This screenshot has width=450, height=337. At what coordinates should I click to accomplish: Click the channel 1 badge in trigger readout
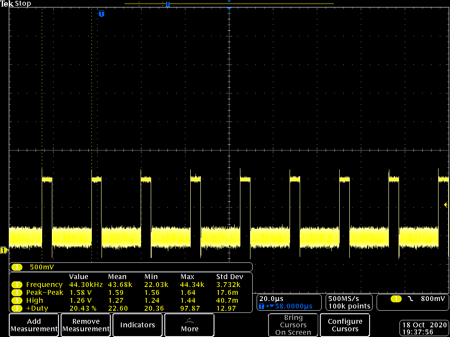pyautogui.click(x=396, y=299)
